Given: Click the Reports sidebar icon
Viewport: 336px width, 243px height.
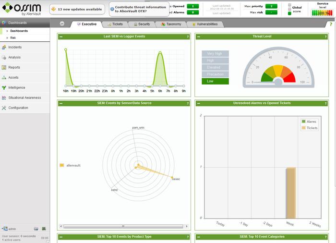Looking at the screenshot, I should pyautogui.click(x=4, y=68).
